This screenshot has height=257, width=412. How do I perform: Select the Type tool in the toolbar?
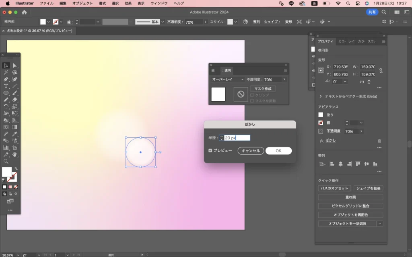[6, 86]
